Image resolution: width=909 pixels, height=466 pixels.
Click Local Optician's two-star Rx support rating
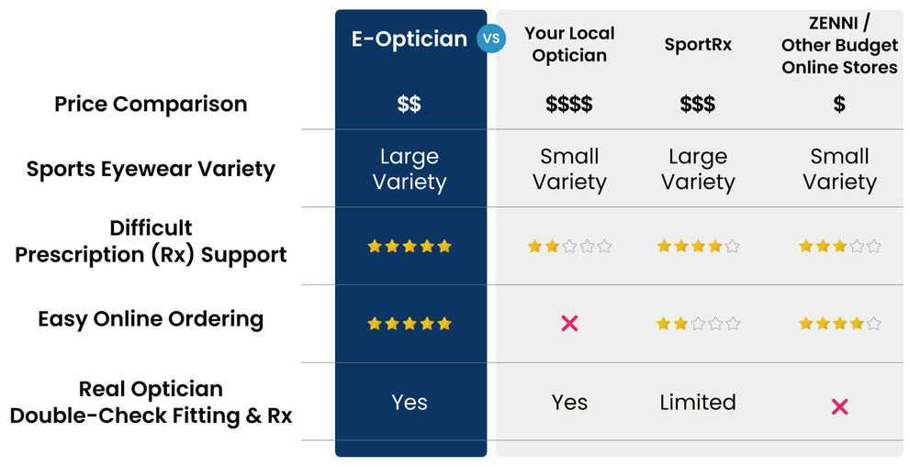click(x=569, y=246)
